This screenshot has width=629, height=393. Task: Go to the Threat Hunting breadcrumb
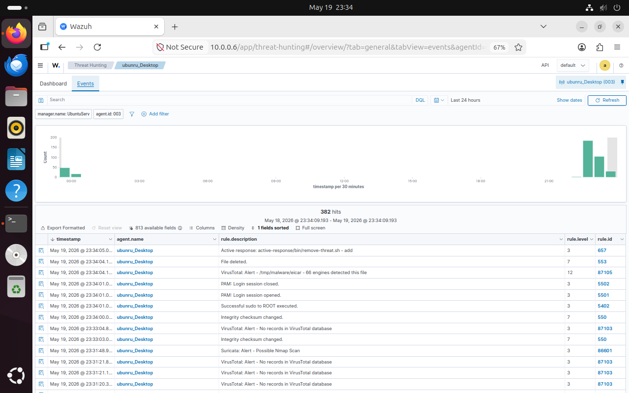[x=90, y=65]
